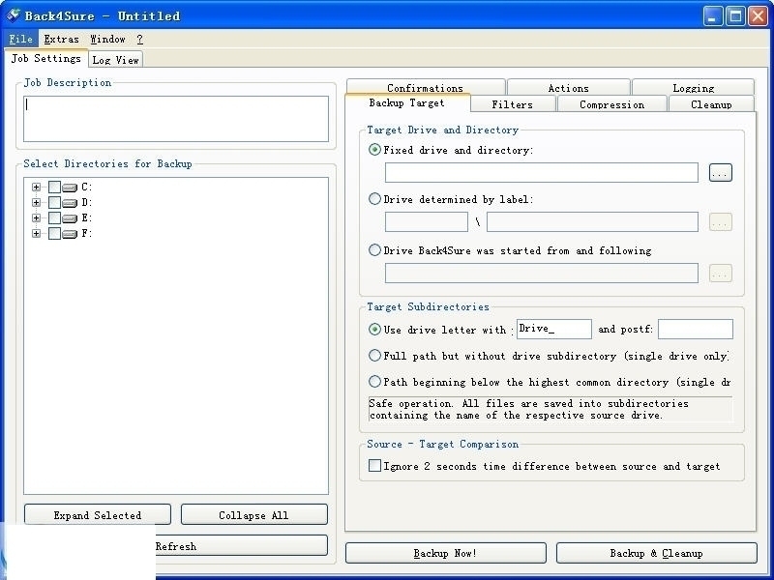Open the Extras menu
Screen dimensions: 774x580
(x=61, y=39)
